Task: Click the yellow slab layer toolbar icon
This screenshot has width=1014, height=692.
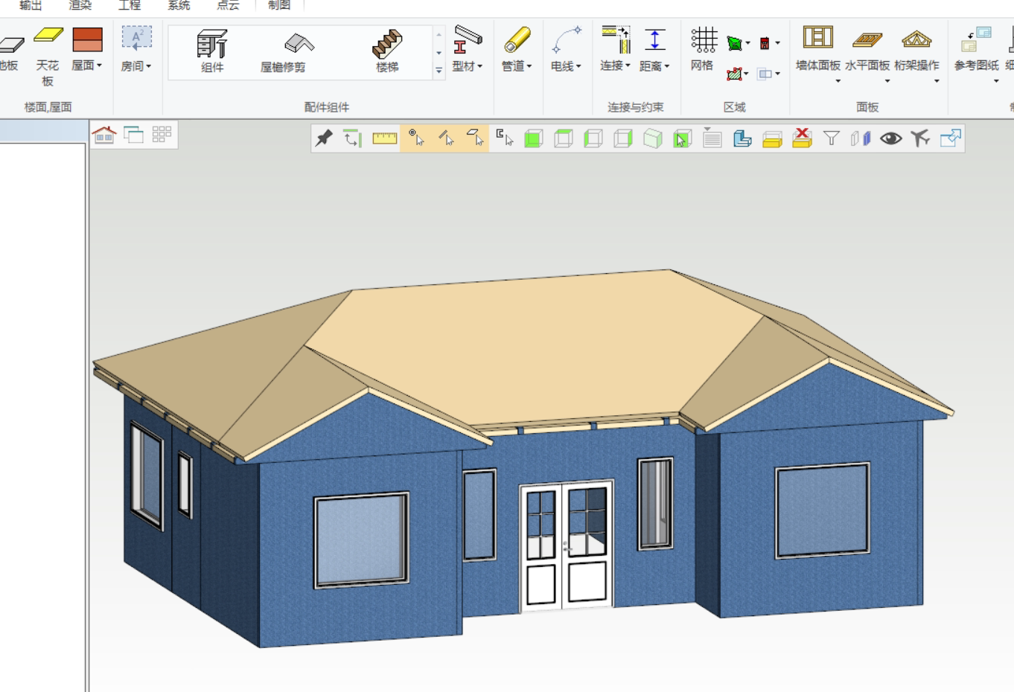Action: click(772, 139)
